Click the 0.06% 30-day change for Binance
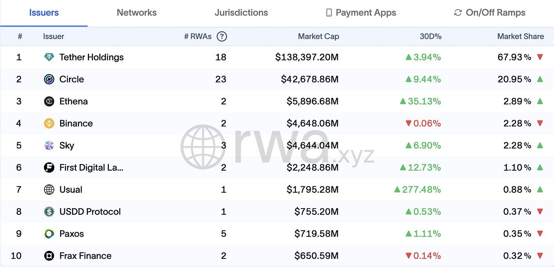 [x=427, y=124]
